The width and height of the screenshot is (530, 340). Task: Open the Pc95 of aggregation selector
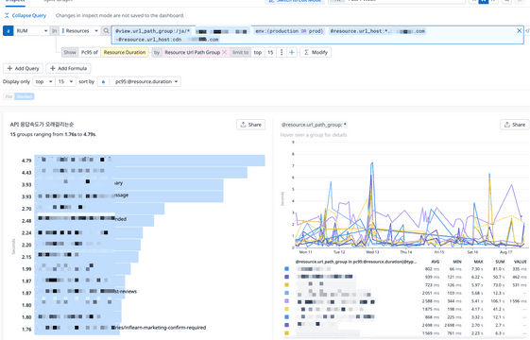[x=90, y=52]
